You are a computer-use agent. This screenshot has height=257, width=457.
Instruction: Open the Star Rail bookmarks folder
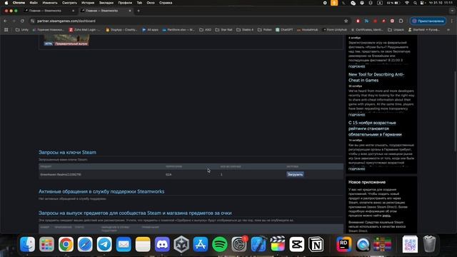(224, 30)
